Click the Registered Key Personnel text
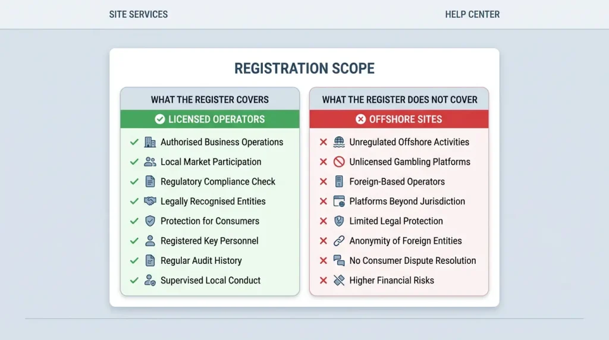Viewport: 609px width, 340px height. [209, 241]
